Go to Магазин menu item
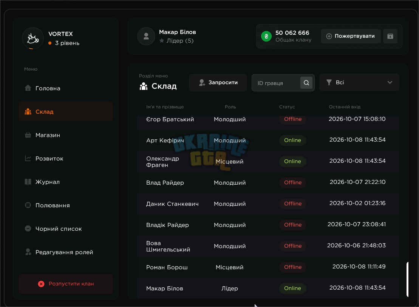This screenshot has height=307, width=419. pos(66,135)
